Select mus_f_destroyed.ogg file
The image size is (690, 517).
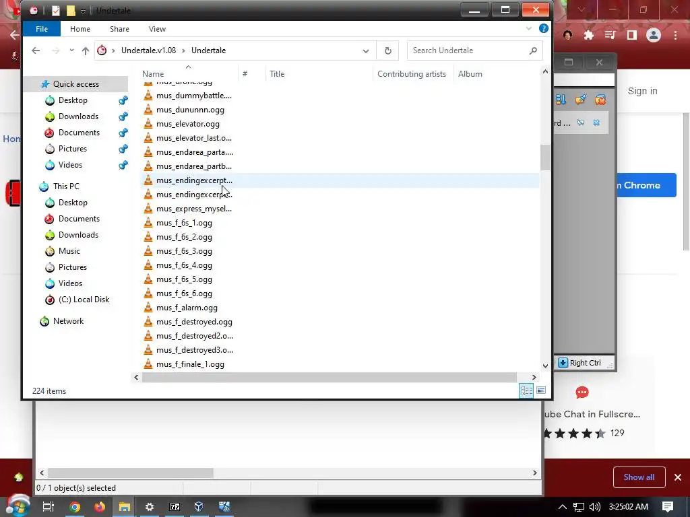(x=194, y=322)
